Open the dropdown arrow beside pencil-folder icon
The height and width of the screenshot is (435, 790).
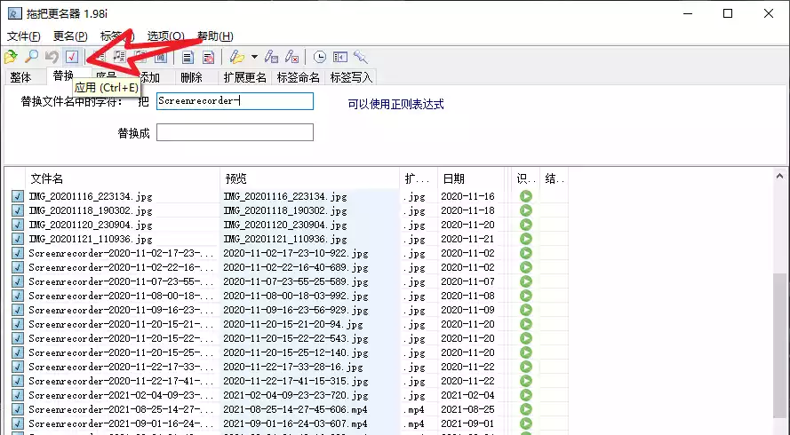[254, 57]
